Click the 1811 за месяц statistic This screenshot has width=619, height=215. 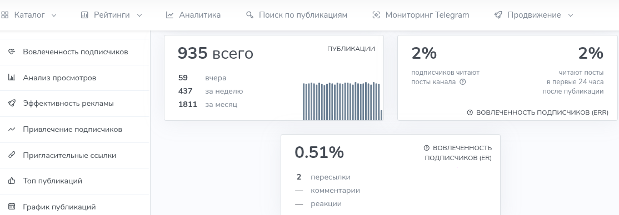tap(208, 104)
